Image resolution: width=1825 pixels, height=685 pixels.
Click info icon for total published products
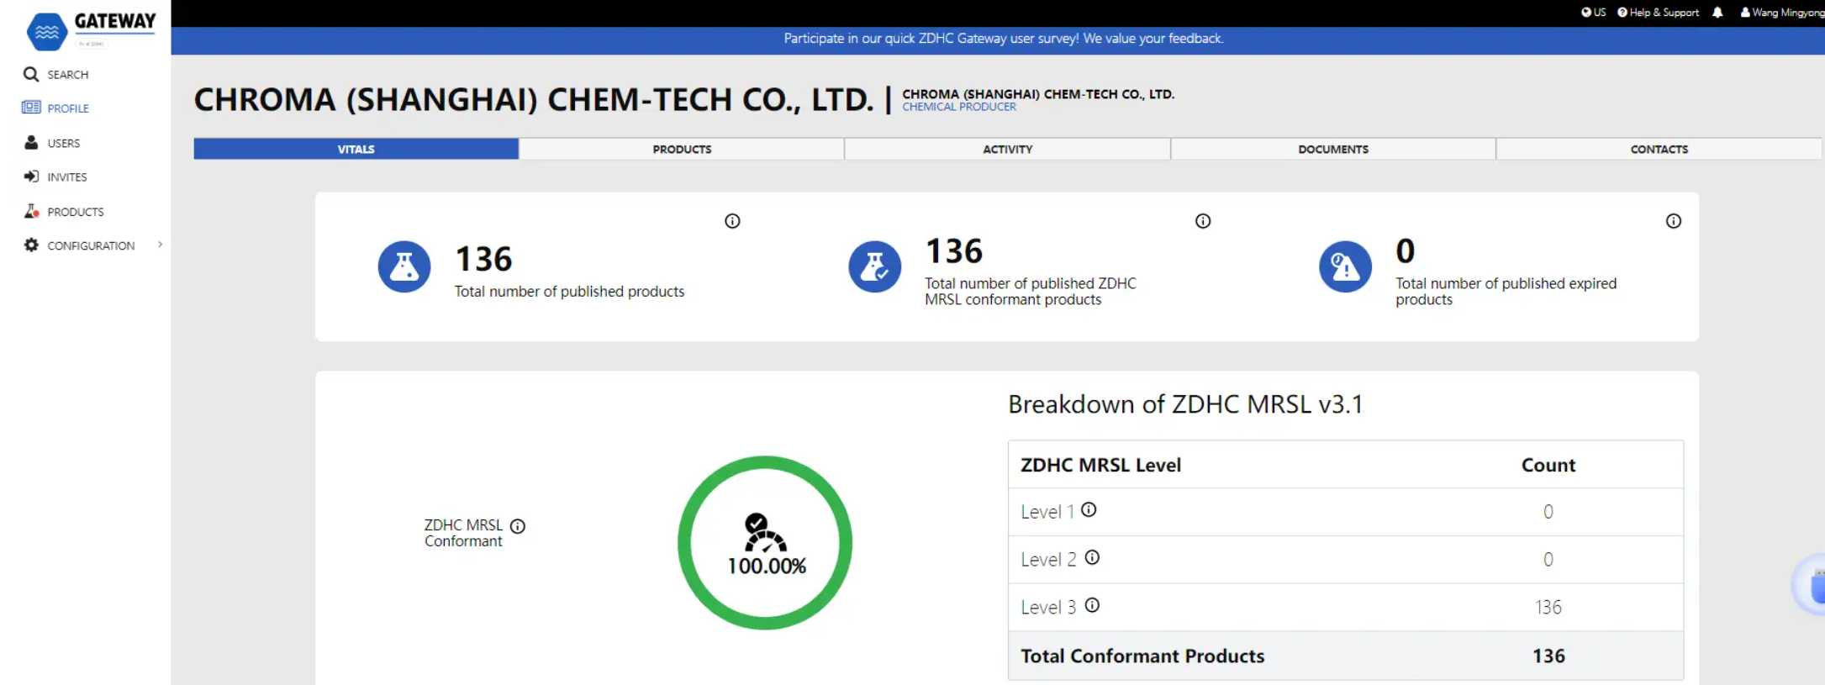(732, 221)
